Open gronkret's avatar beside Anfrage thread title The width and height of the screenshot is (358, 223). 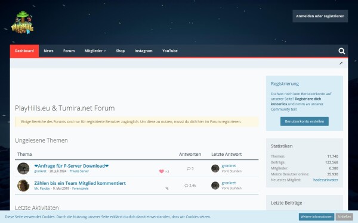pos(23,168)
